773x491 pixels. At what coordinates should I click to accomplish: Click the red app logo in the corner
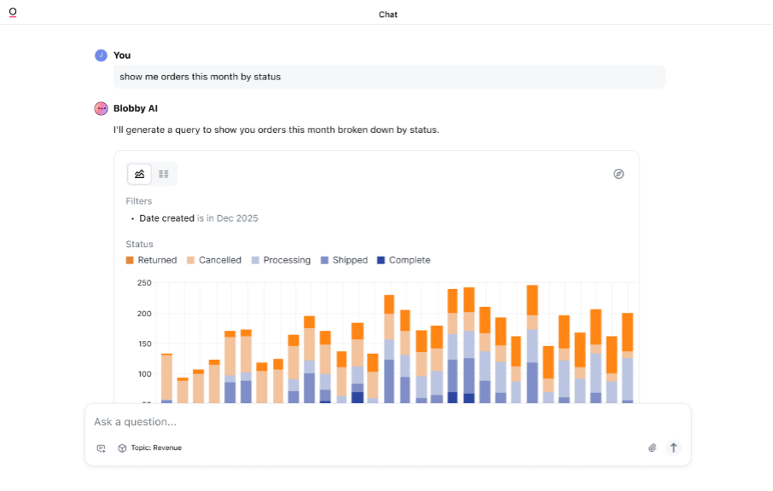(13, 14)
